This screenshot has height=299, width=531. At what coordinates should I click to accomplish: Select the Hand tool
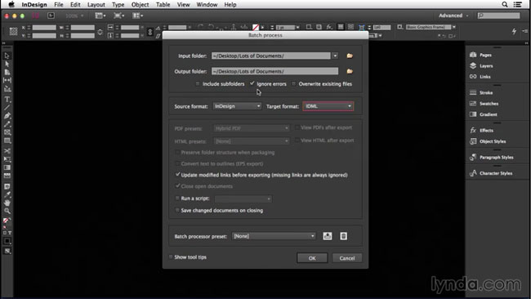tap(7, 203)
